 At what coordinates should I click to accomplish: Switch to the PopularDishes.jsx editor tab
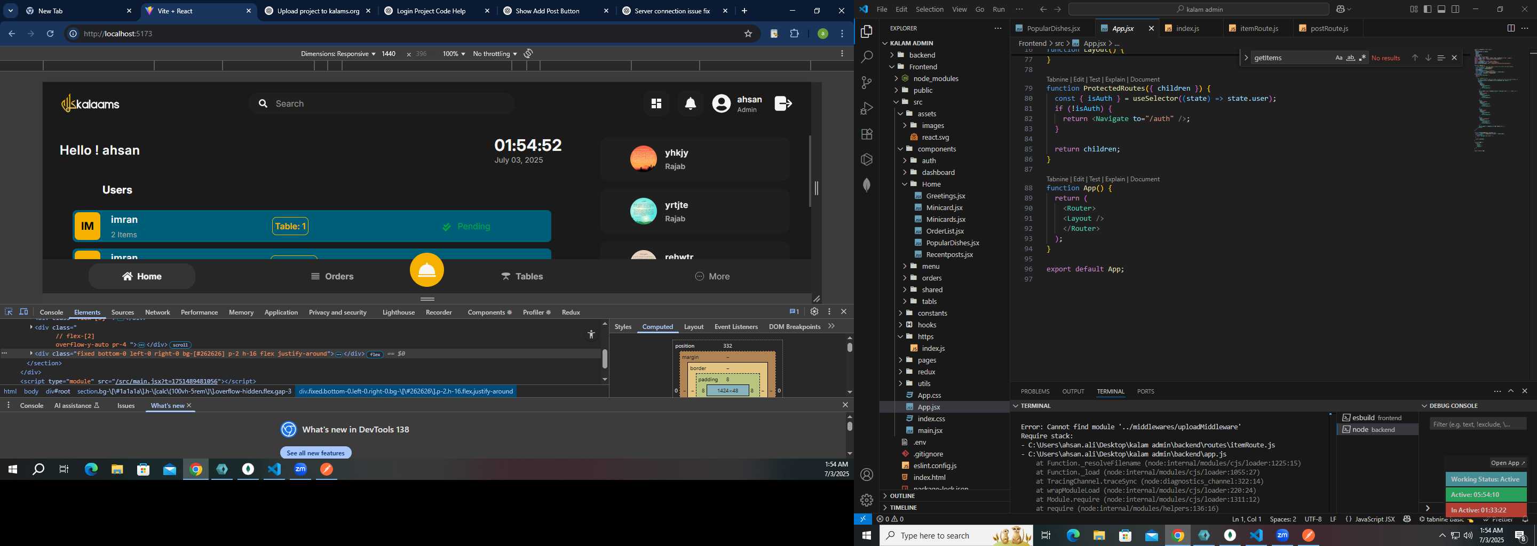coord(1053,29)
